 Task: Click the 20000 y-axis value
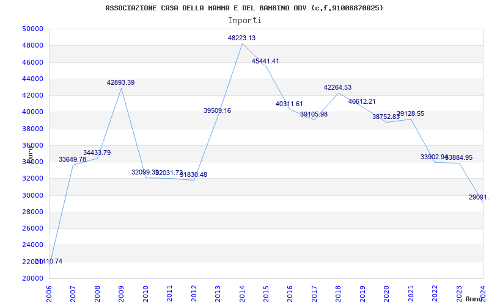click(x=32, y=278)
